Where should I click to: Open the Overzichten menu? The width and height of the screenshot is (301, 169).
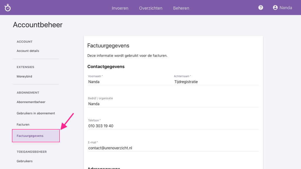coord(151,8)
